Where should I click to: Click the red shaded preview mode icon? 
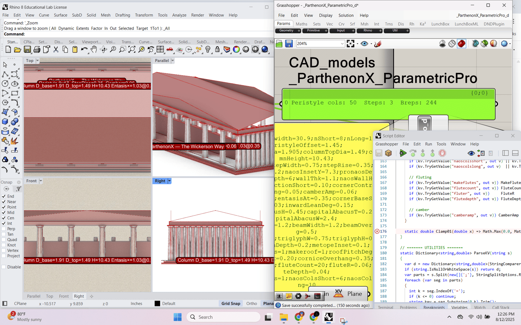[462, 44]
